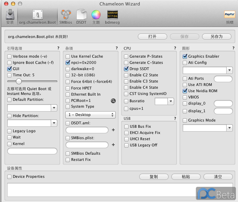The image size is (238, 202).
Task: Open the org.chameleon.Boot toolbar icon
Action: pyautogui.click(x=37, y=15)
